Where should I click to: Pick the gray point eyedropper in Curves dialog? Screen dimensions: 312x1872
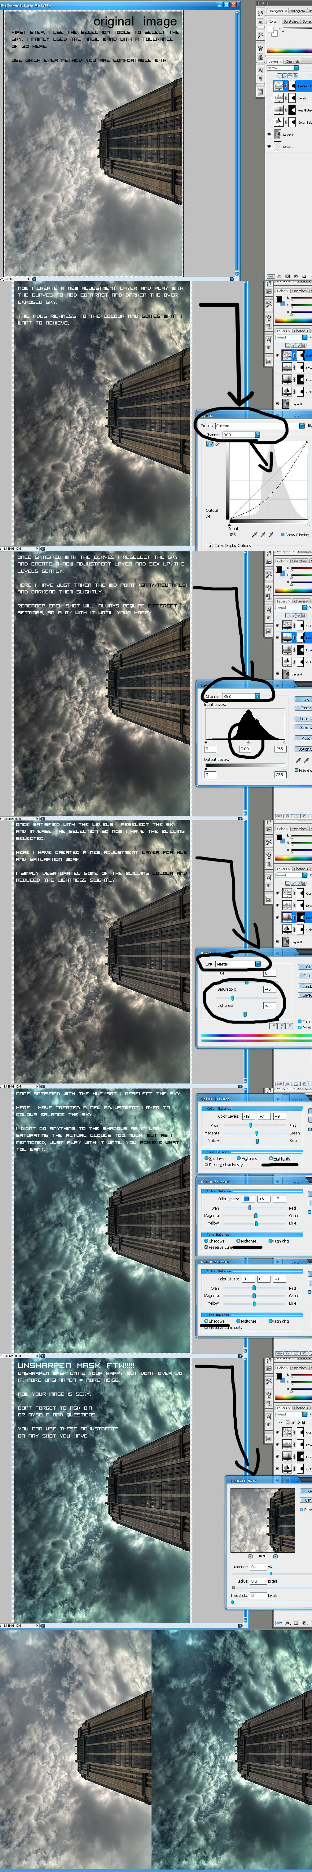pos(263,535)
